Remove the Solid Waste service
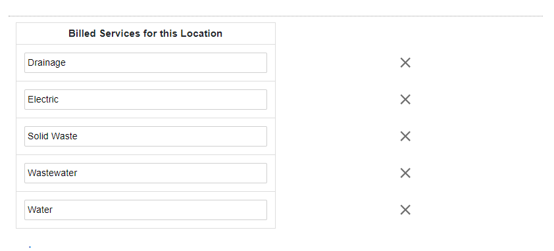This screenshot has height=251, width=554. [x=405, y=136]
